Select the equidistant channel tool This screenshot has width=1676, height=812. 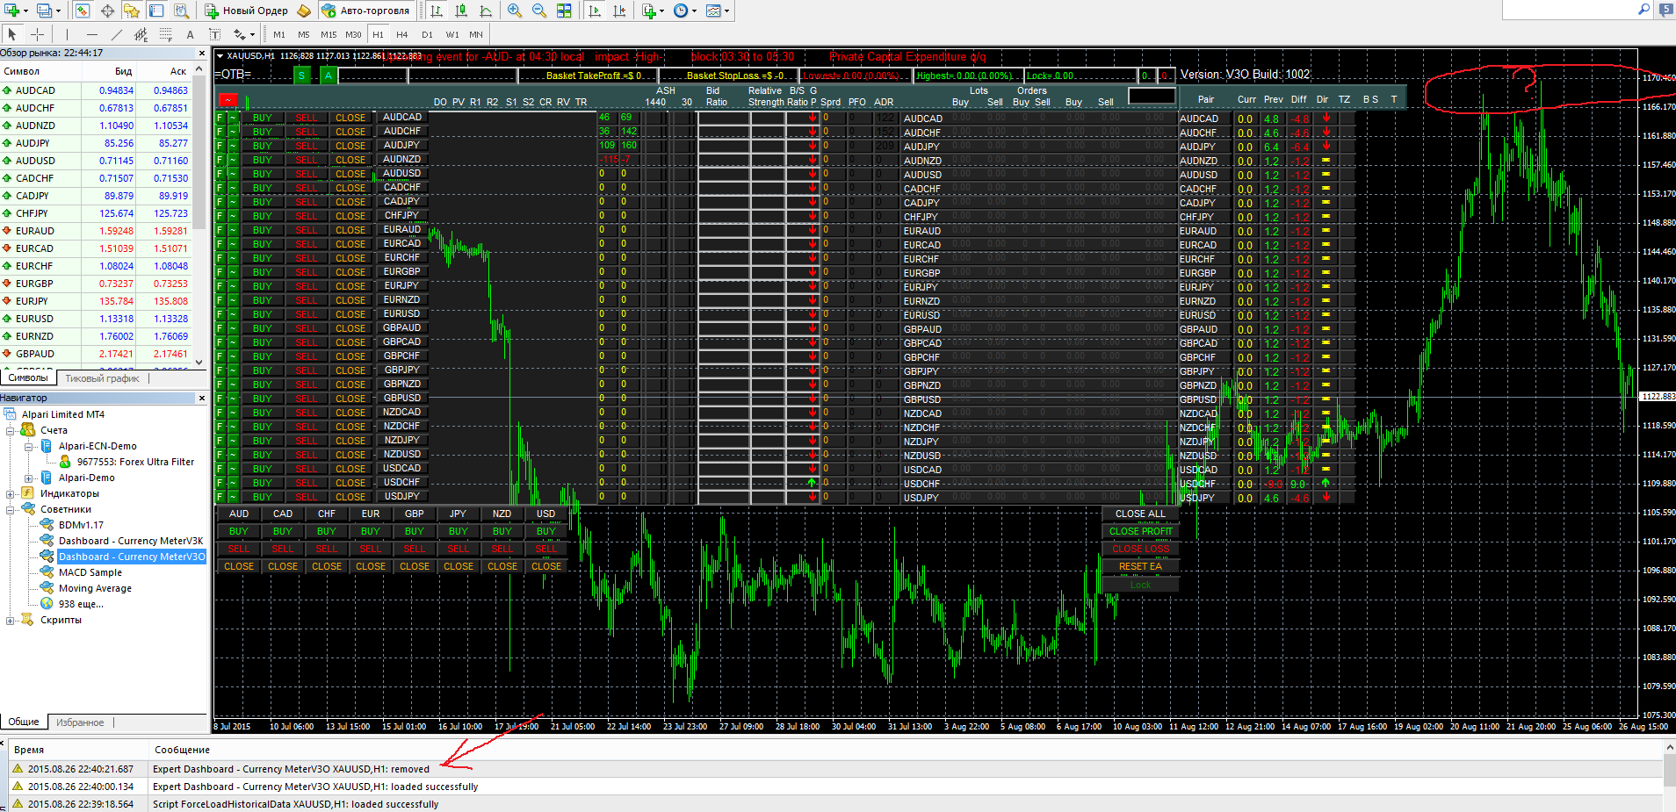point(141,34)
